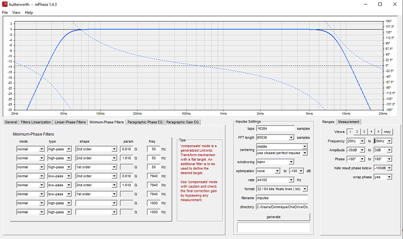
Task: Open mode dropdown of last filter row
Action: [x=42, y=212]
